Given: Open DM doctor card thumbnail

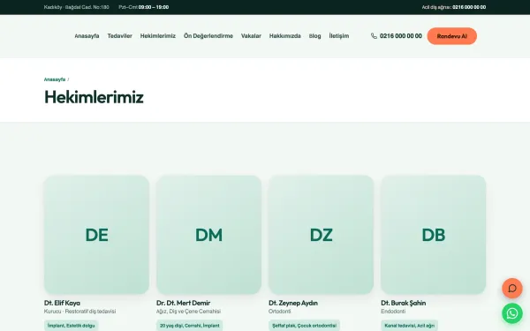Looking at the screenshot, I should click(x=208, y=235).
